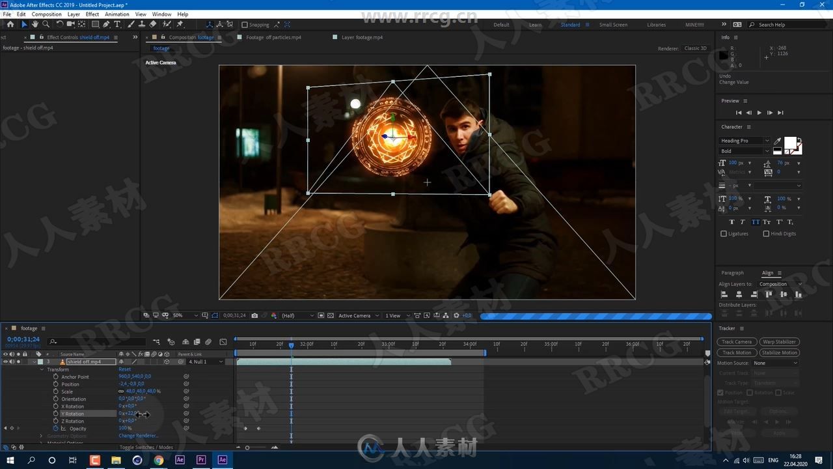
Task: Switch to the Small Screen workspace
Action: coord(613,25)
